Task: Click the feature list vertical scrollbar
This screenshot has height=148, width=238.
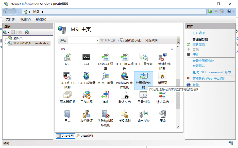Action: click(178, 94)
